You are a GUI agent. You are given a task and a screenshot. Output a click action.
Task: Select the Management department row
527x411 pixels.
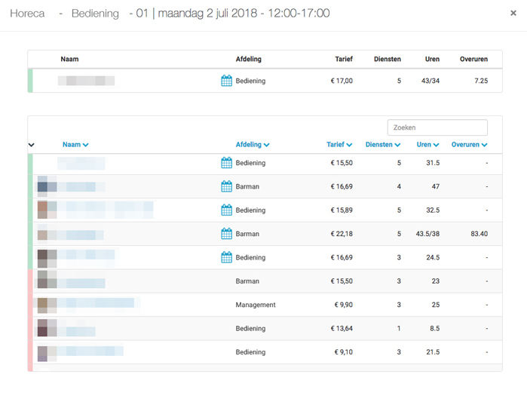coord(256,305)
